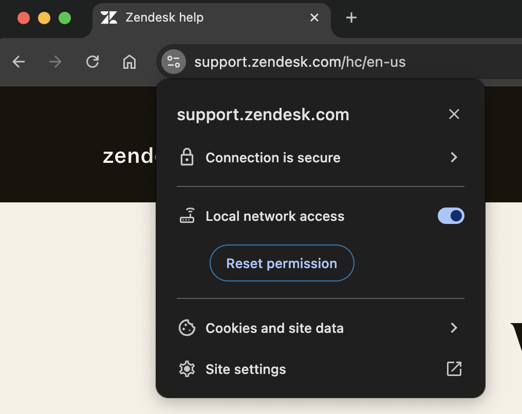The image size is (522, 414).
Task: Click the Reset permission button
Action: click(x=282, y=264)
